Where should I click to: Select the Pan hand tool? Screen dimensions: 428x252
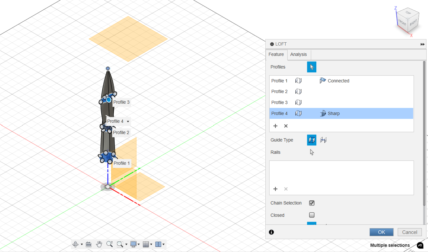coord(99,244)
